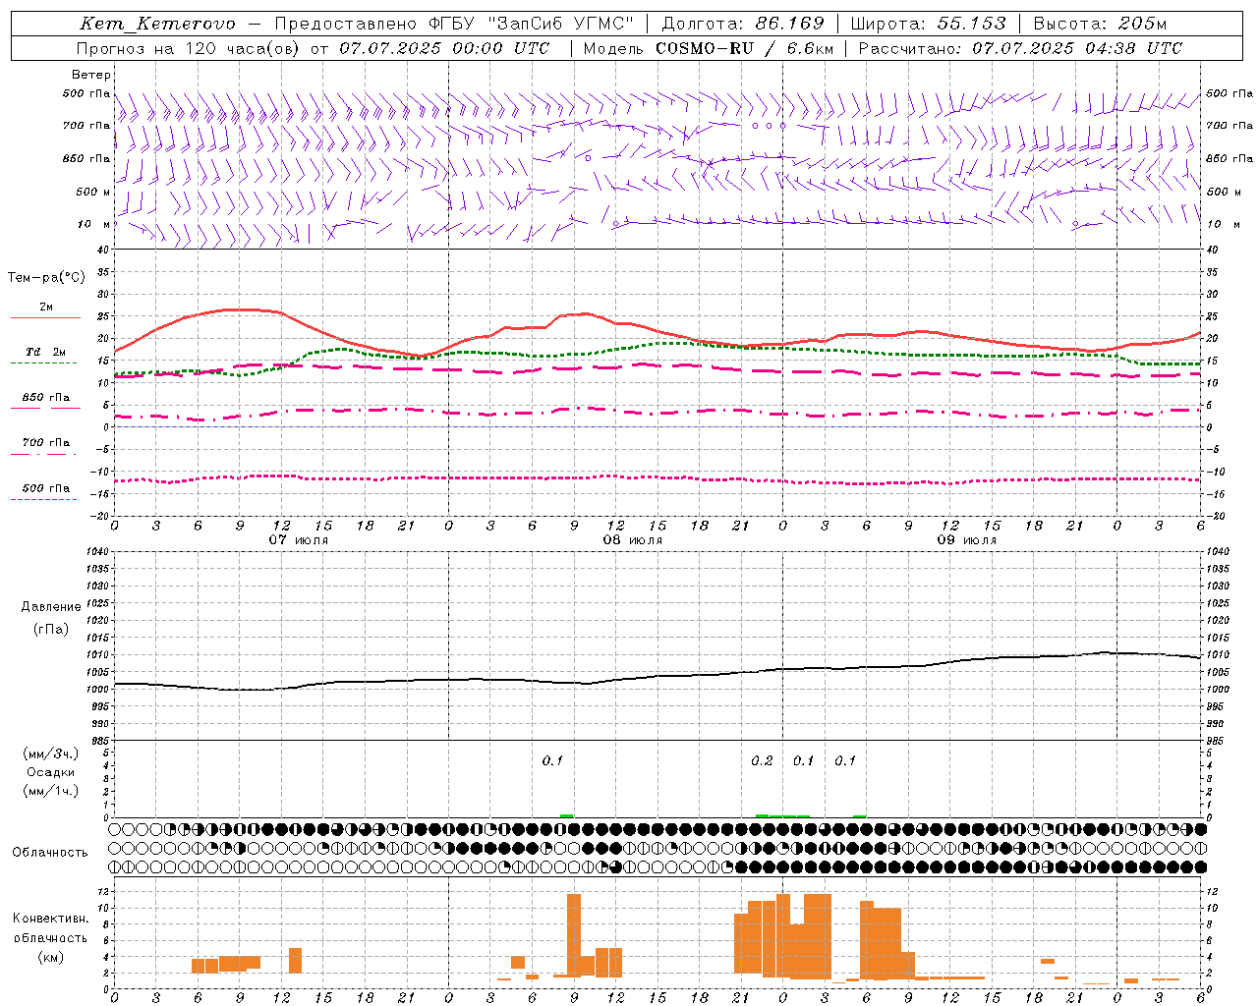Select the left "500 м" wind level label

coord(93,192)
